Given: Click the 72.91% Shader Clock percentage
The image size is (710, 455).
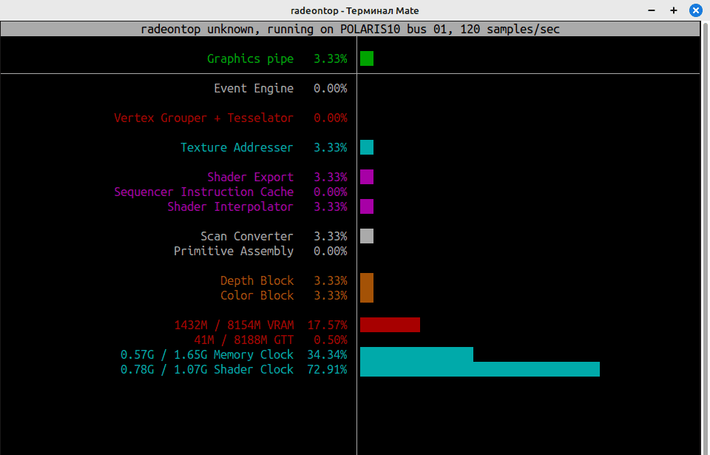Looking at the screenshot, I should [x=327, y=369].
